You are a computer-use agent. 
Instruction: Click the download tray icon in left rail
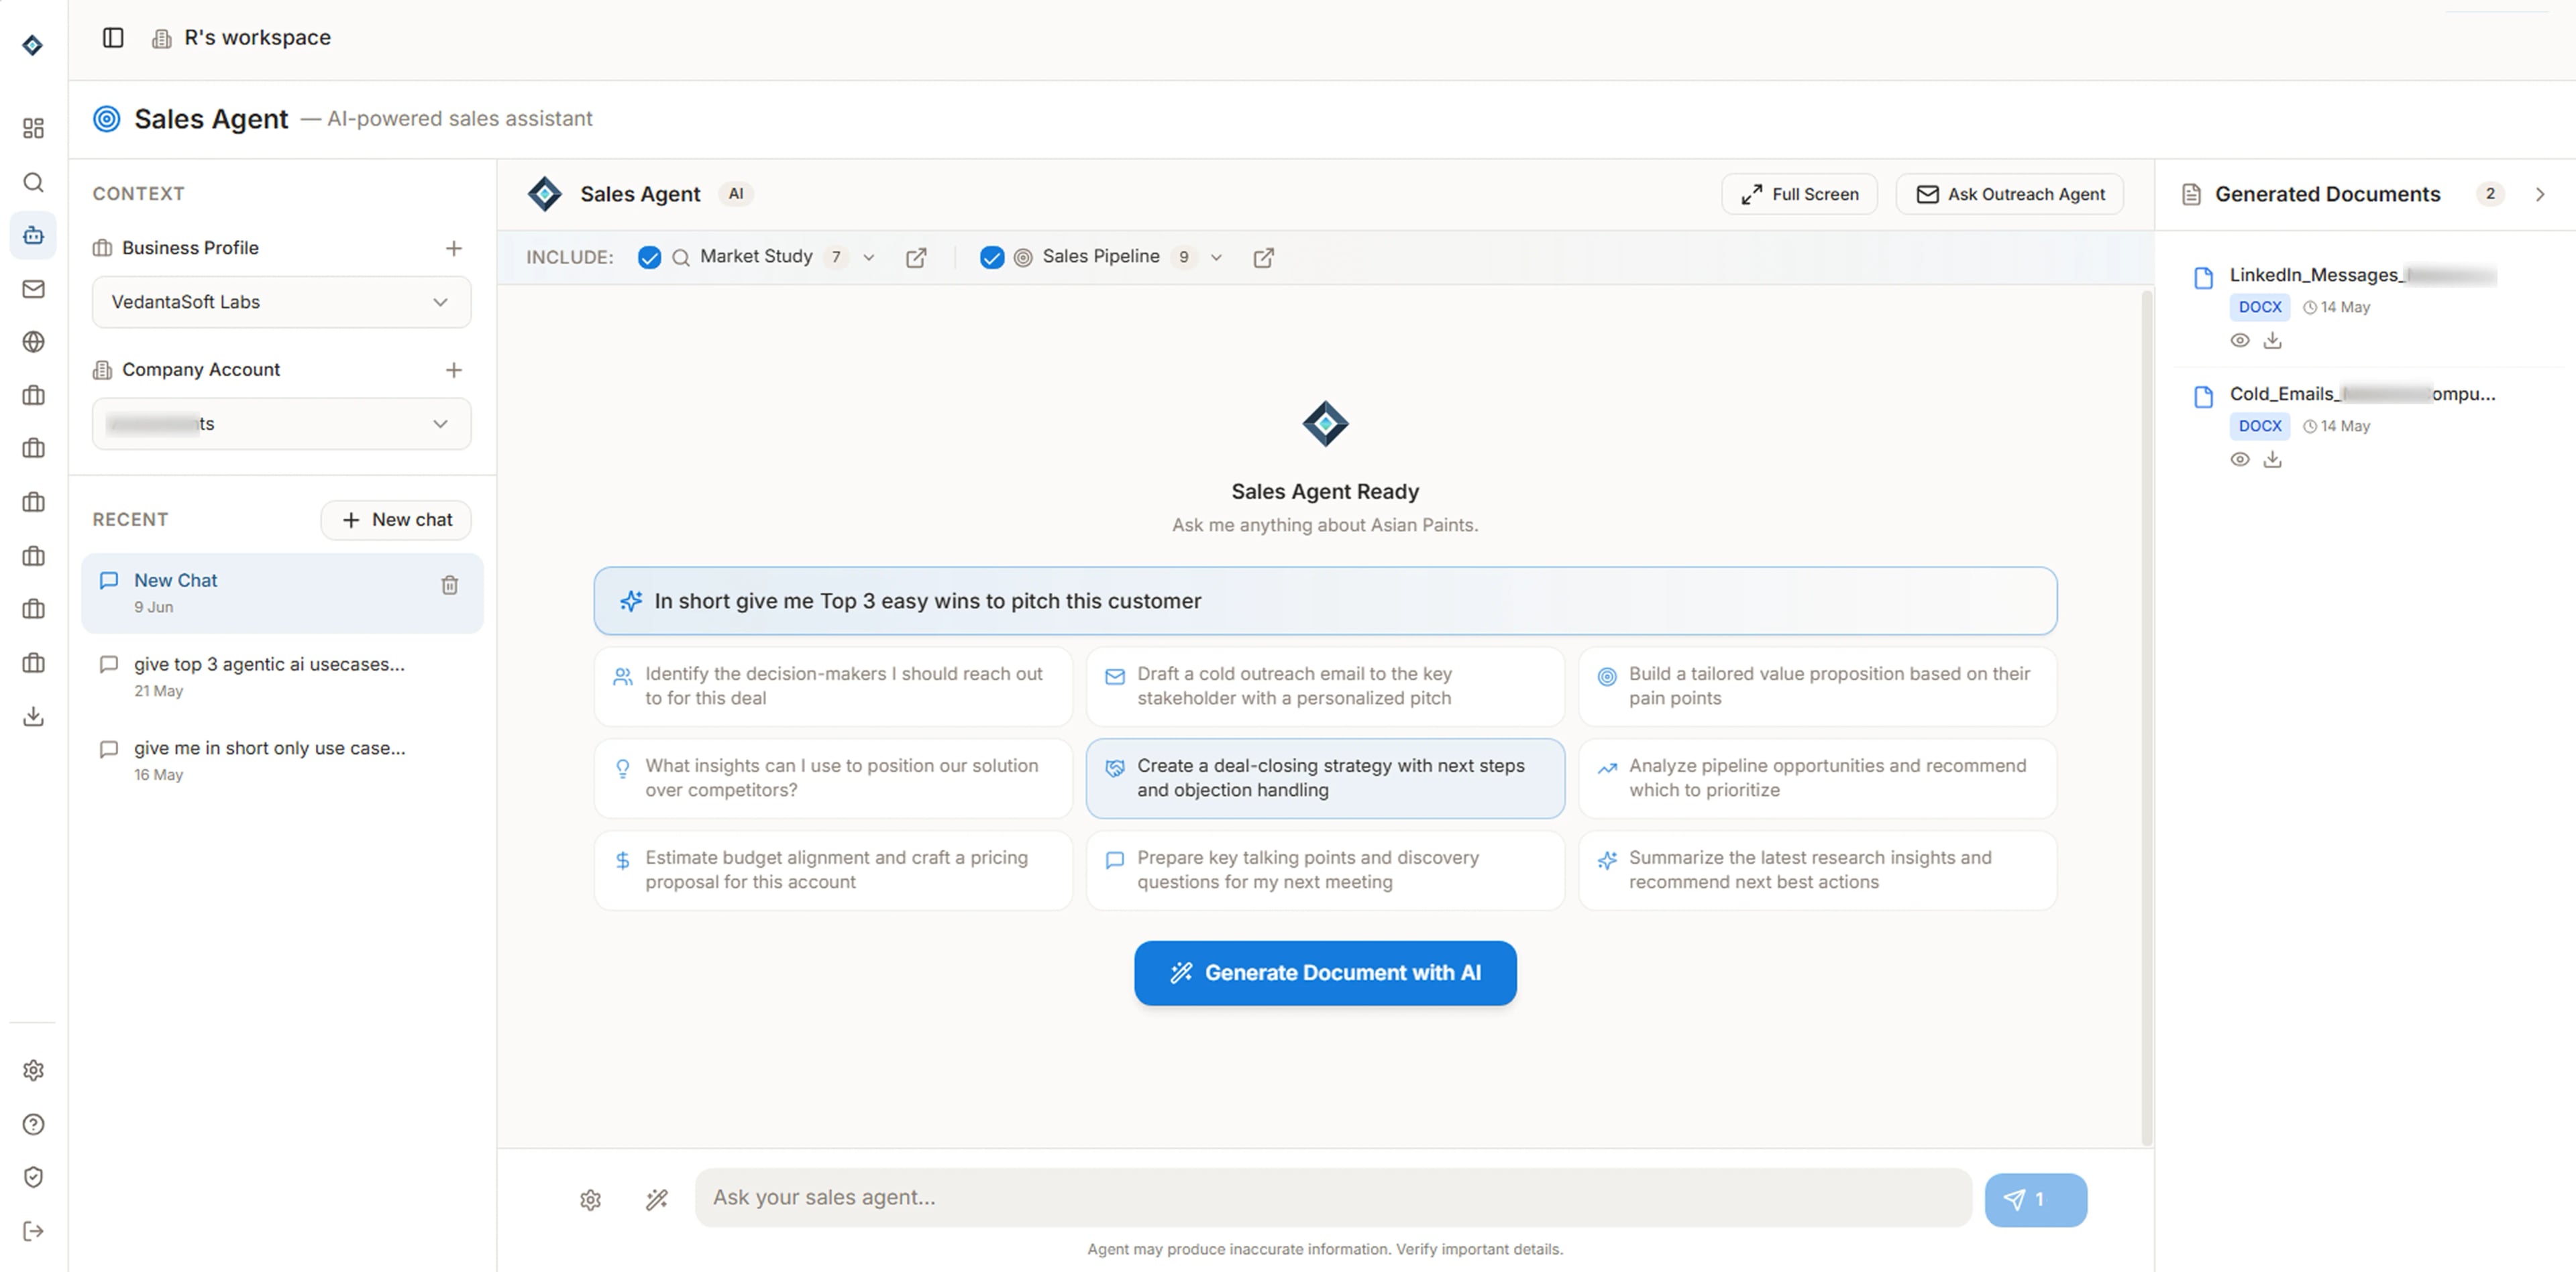(x=33, y=715)
